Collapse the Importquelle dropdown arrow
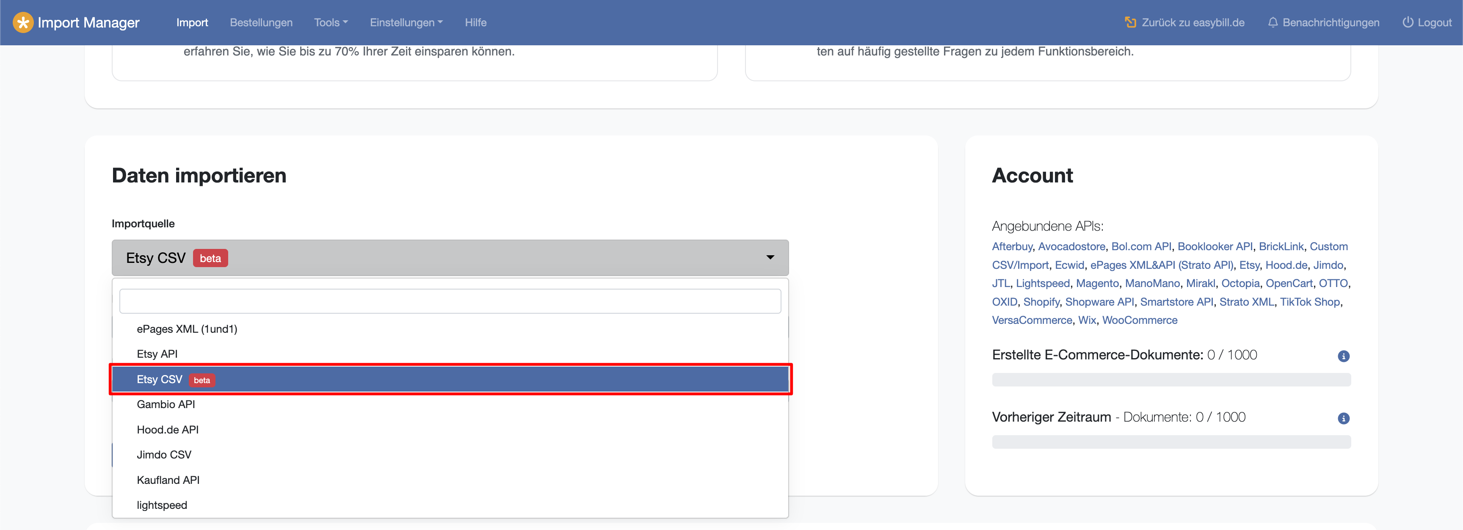Viewport: 1463px width, 530px height. (x=770, y=258)
